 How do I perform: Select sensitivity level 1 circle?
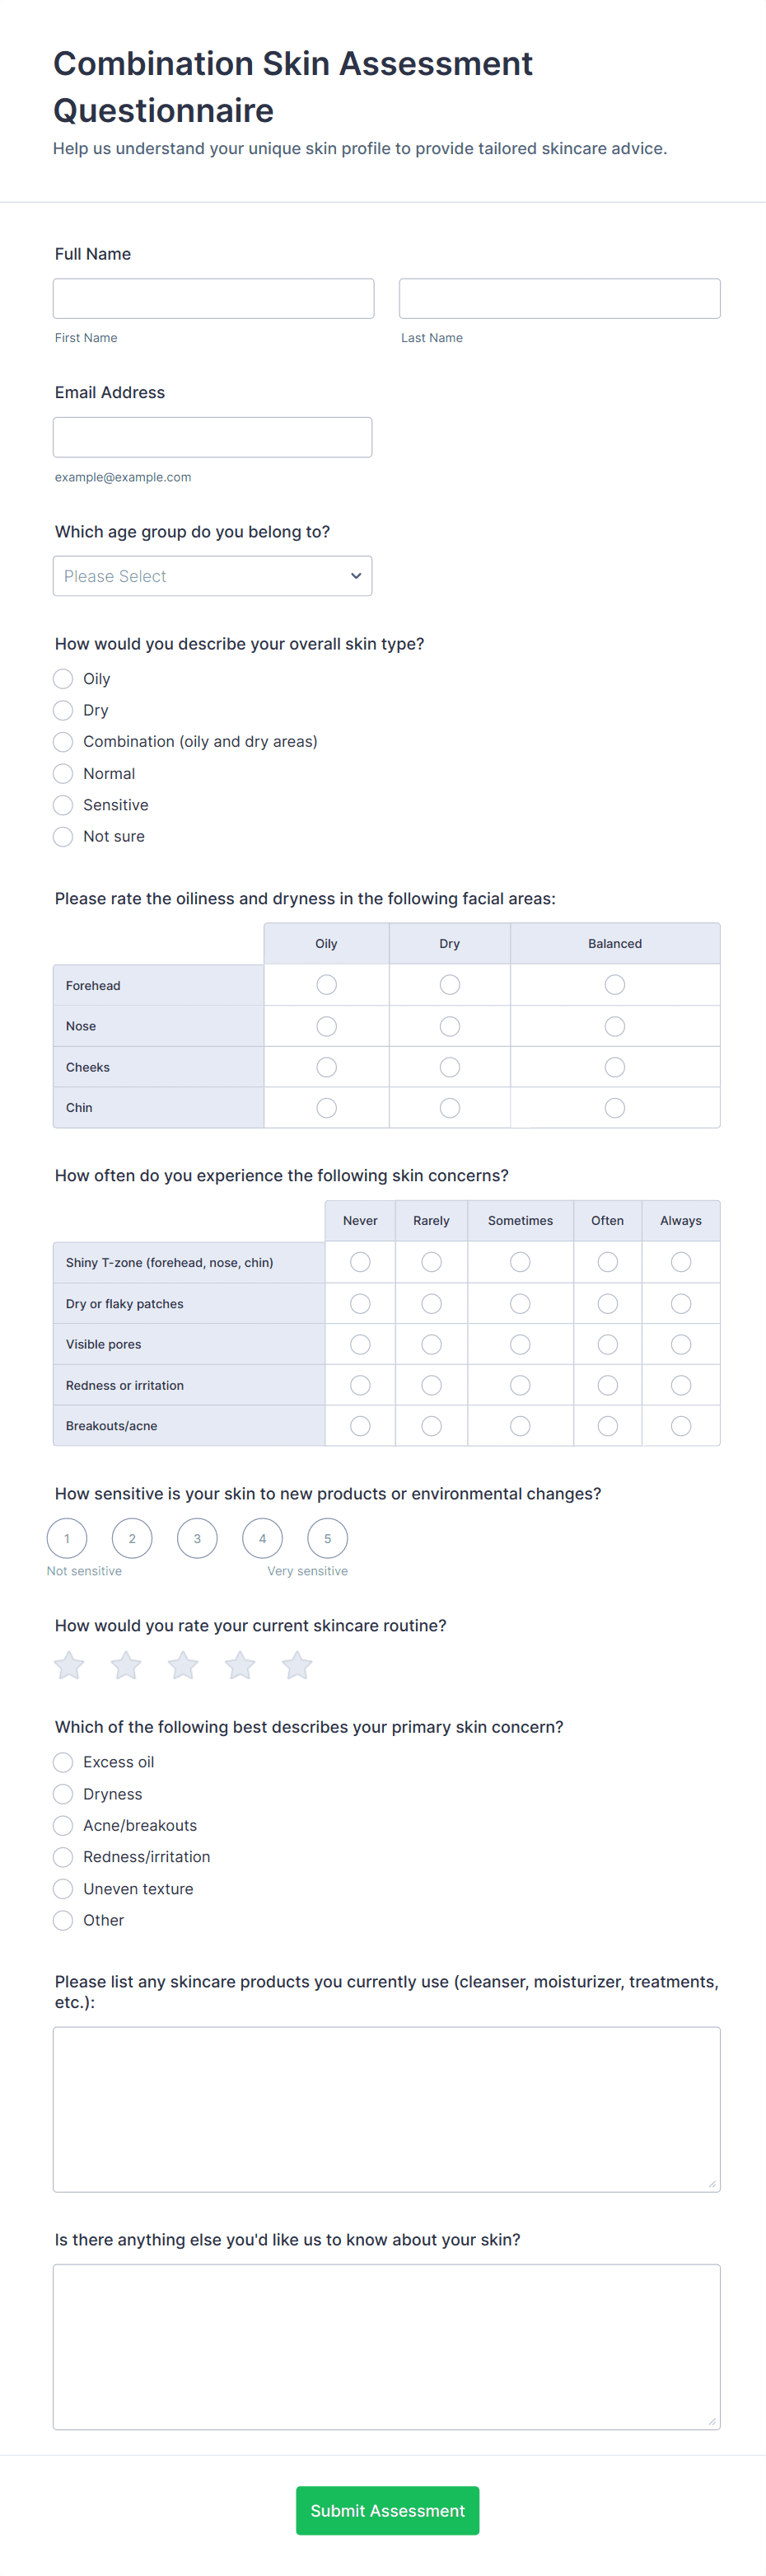[x=67, y=1539]
